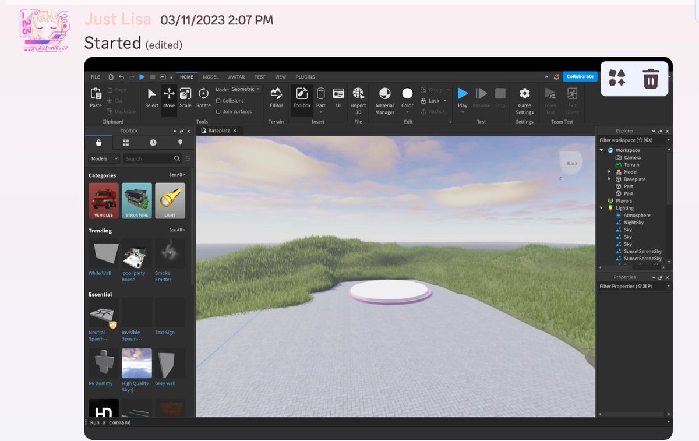Expand the Baseplate tree node

click(x=610, y=179)
